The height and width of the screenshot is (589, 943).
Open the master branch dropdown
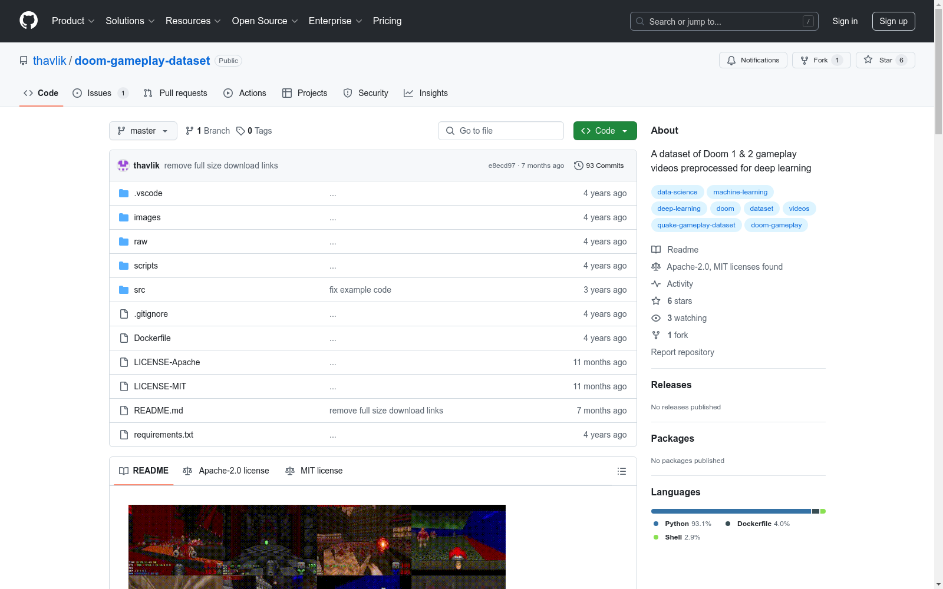pyautogui.click(x=143, y=131)
